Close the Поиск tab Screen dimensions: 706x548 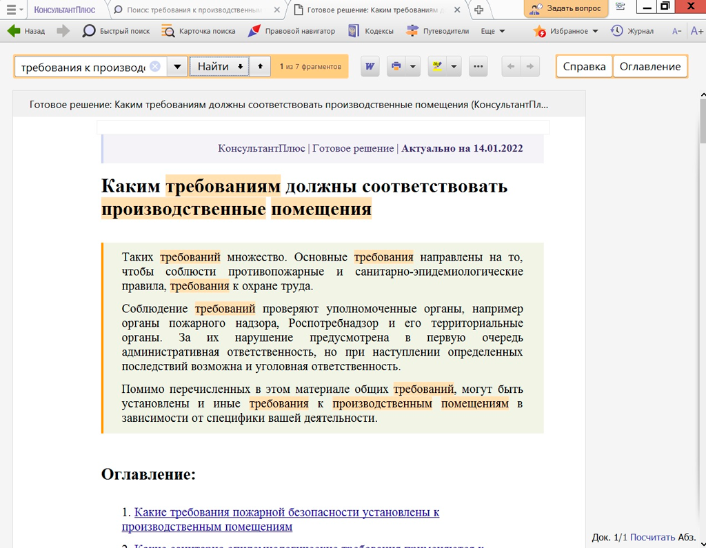(x=277, y=10)
